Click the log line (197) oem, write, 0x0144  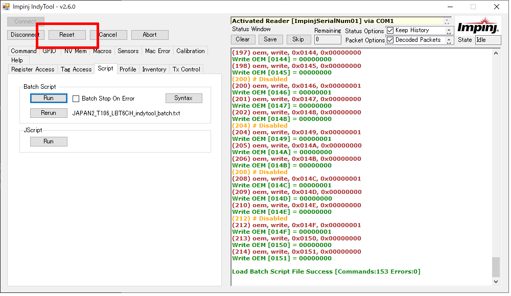click(x=296, y=53)
